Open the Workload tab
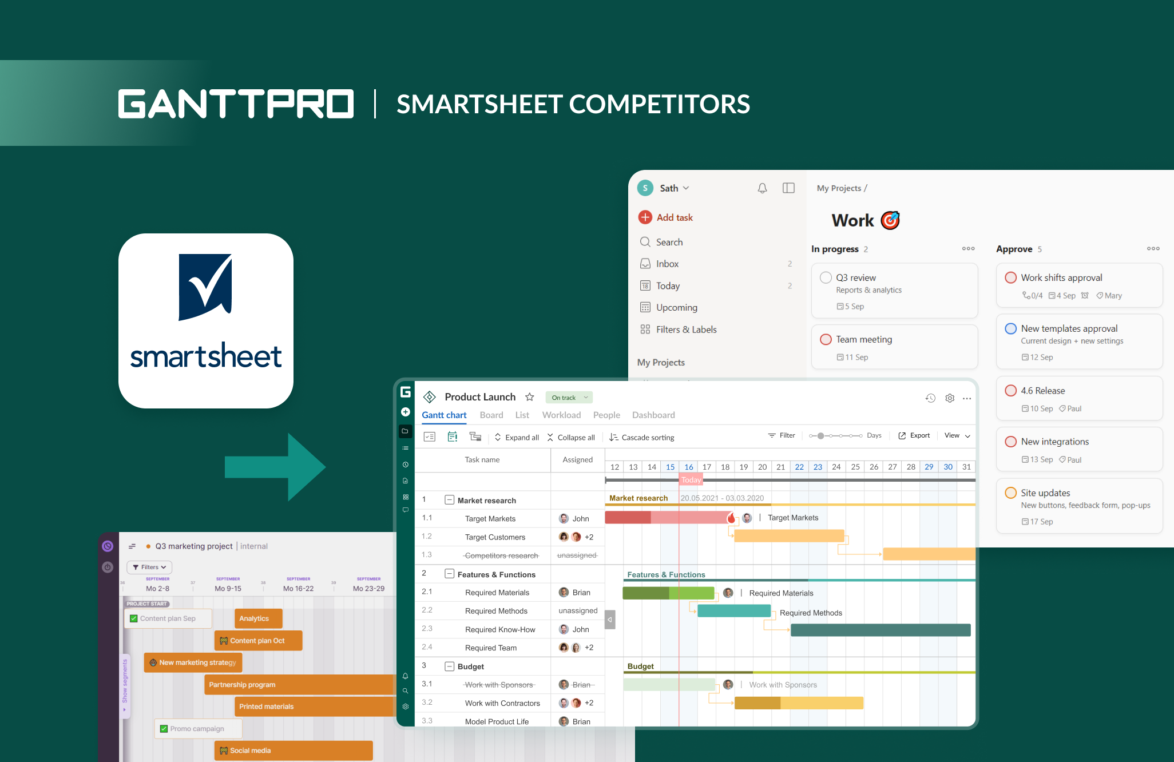 tap(561, 415)
